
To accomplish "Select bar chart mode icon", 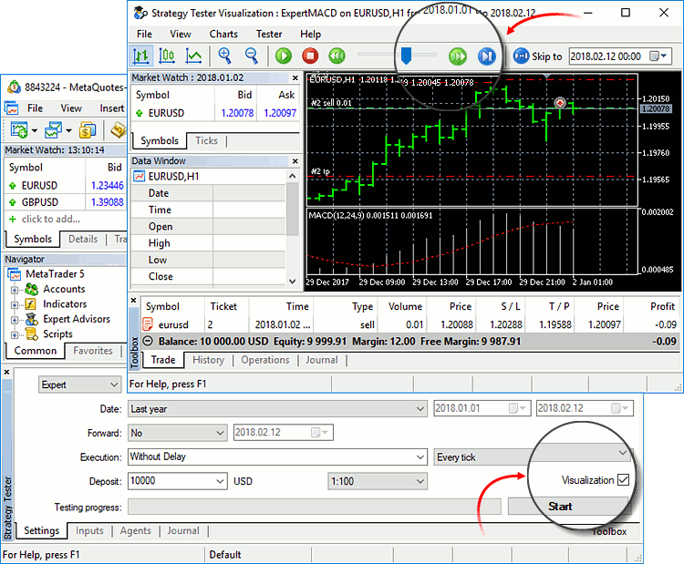I will pos(140,56).
